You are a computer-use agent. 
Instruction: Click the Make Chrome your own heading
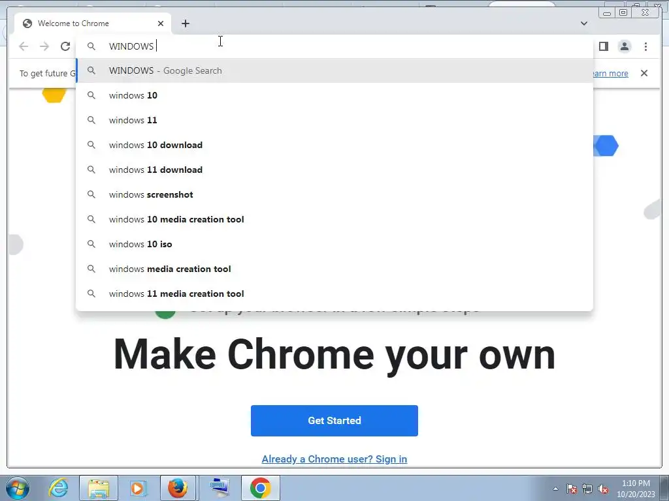tap(334, 354)
